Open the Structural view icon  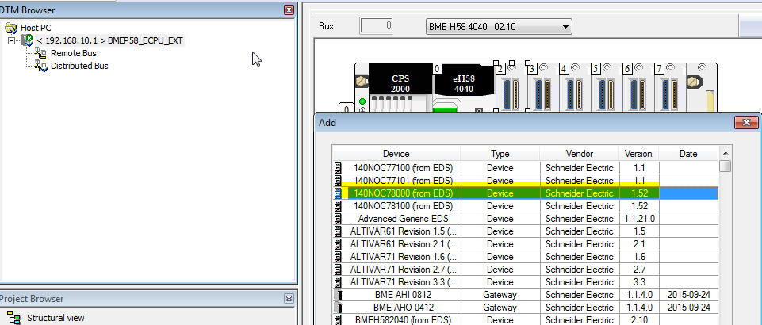click(x=13, y=318)
